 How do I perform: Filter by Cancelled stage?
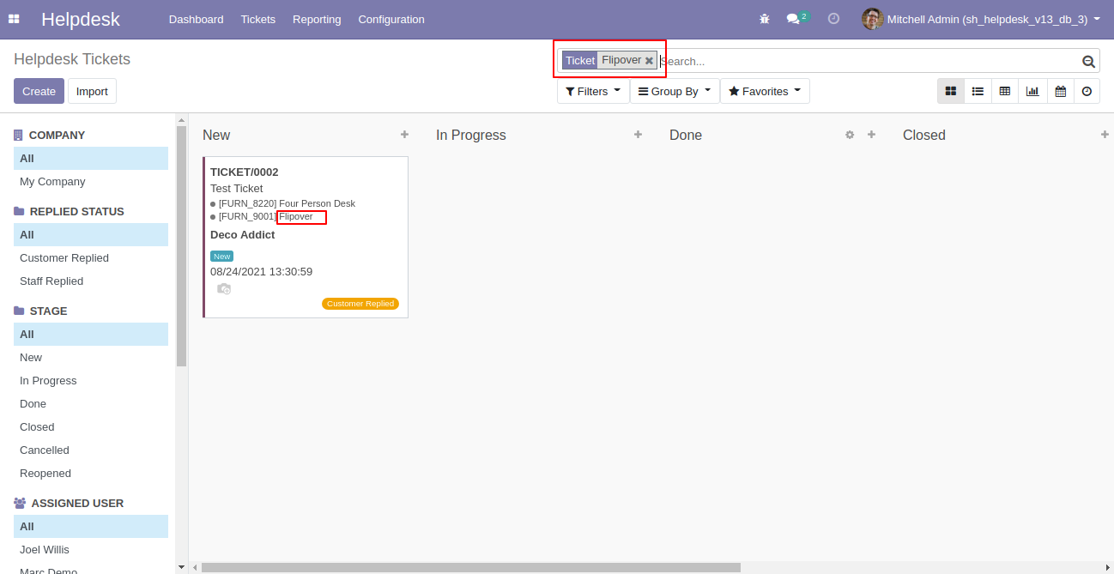(91, 450)
